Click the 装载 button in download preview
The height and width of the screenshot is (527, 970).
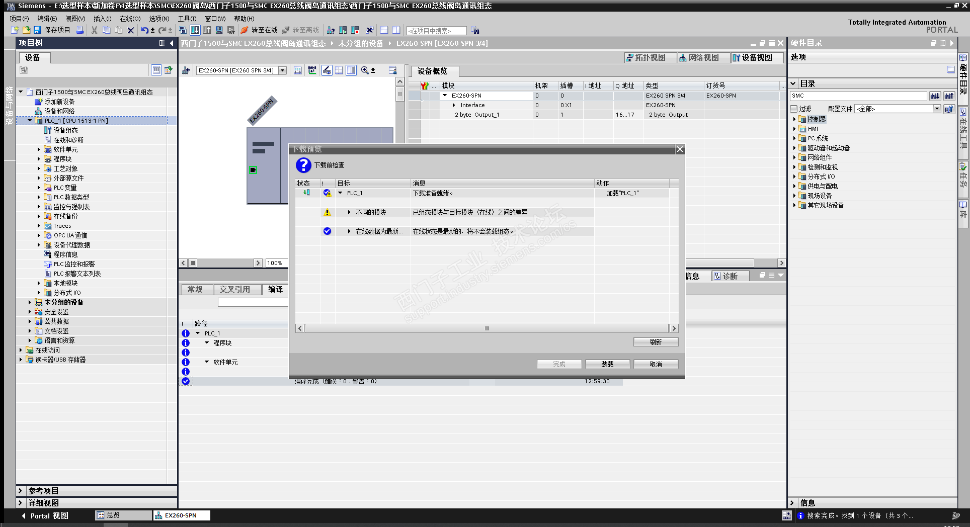pyautogui.click(x=607, y=364)
